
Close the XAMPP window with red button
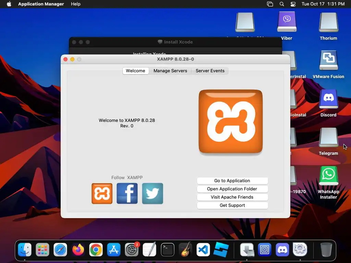point(65,59)
